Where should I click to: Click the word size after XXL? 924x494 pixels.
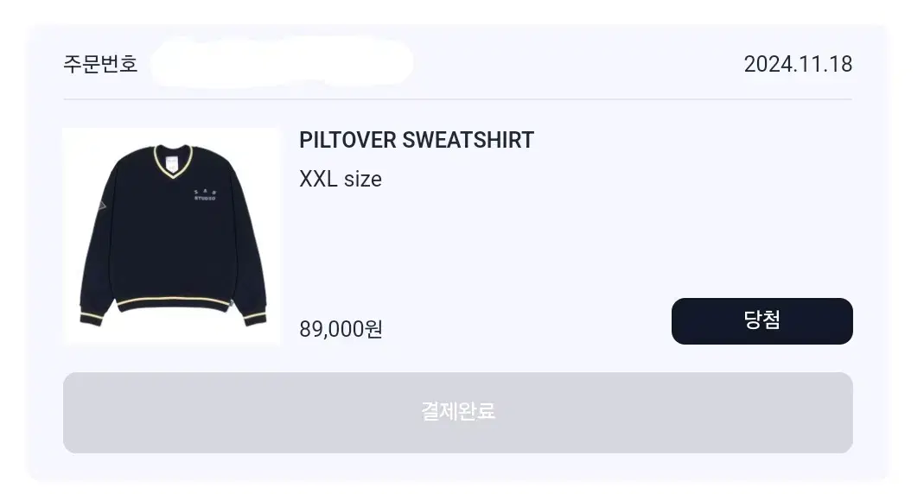coord(363,179)
